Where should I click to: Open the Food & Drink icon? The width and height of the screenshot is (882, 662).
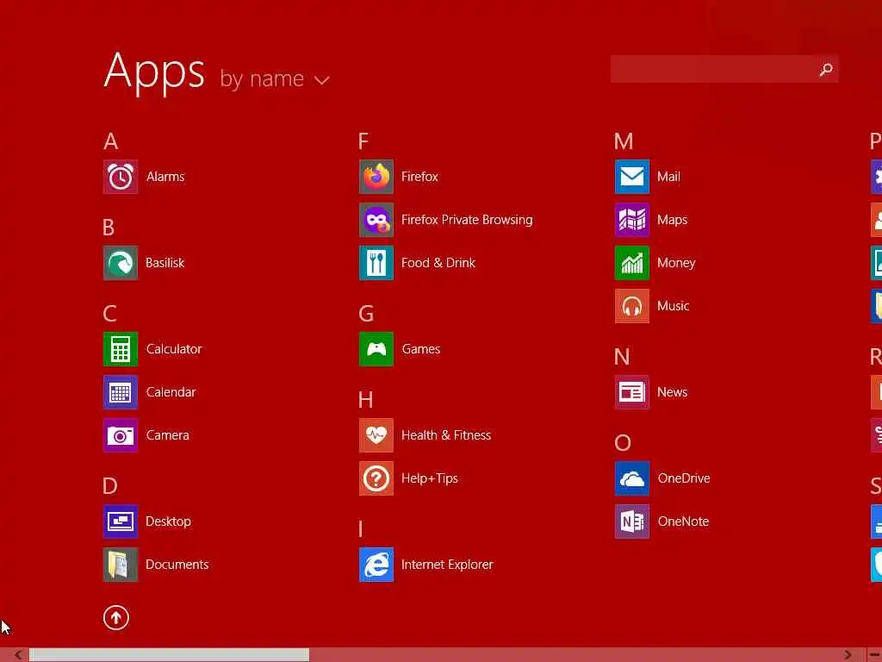(376, 263)
